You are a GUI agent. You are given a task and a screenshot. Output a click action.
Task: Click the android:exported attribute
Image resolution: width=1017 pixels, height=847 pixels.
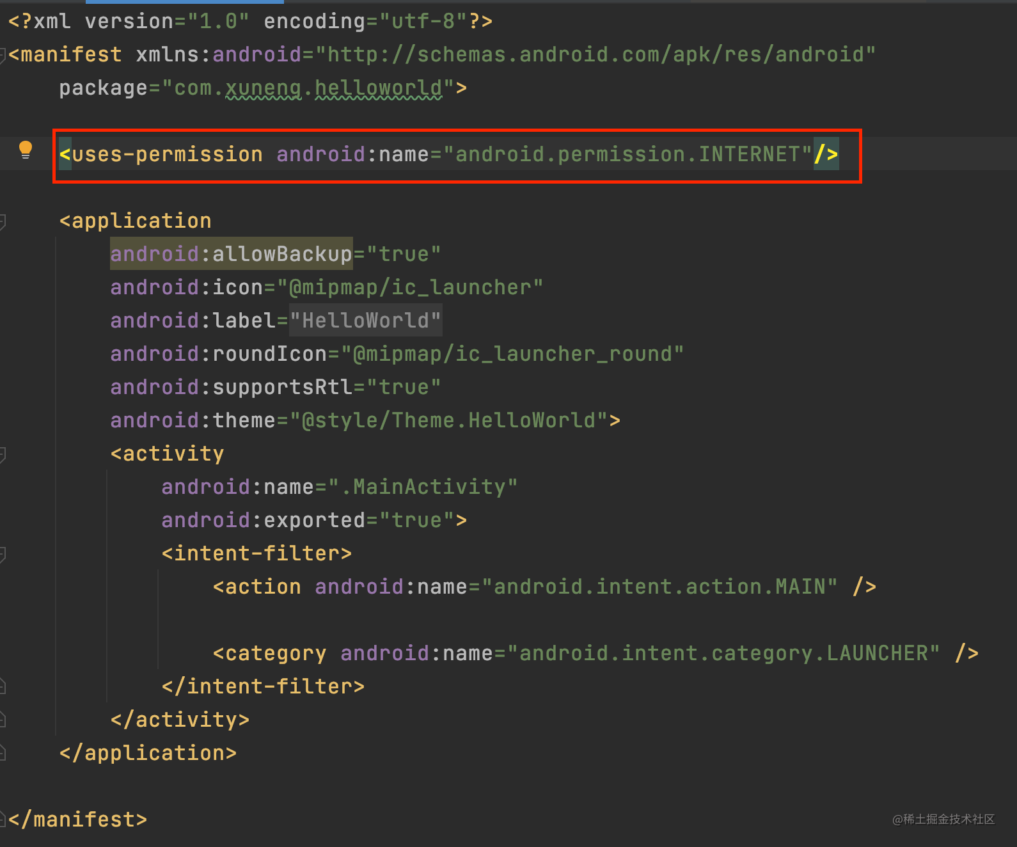pyautogui.click(x=263, y=520)
